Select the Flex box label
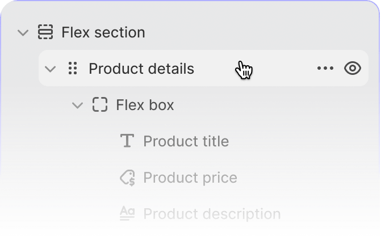 [x=145, y=105]
